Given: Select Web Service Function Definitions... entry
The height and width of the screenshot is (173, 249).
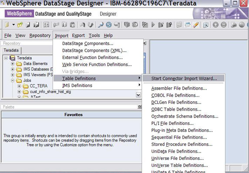Looking at the screenshot, I should tap(98, 65).
